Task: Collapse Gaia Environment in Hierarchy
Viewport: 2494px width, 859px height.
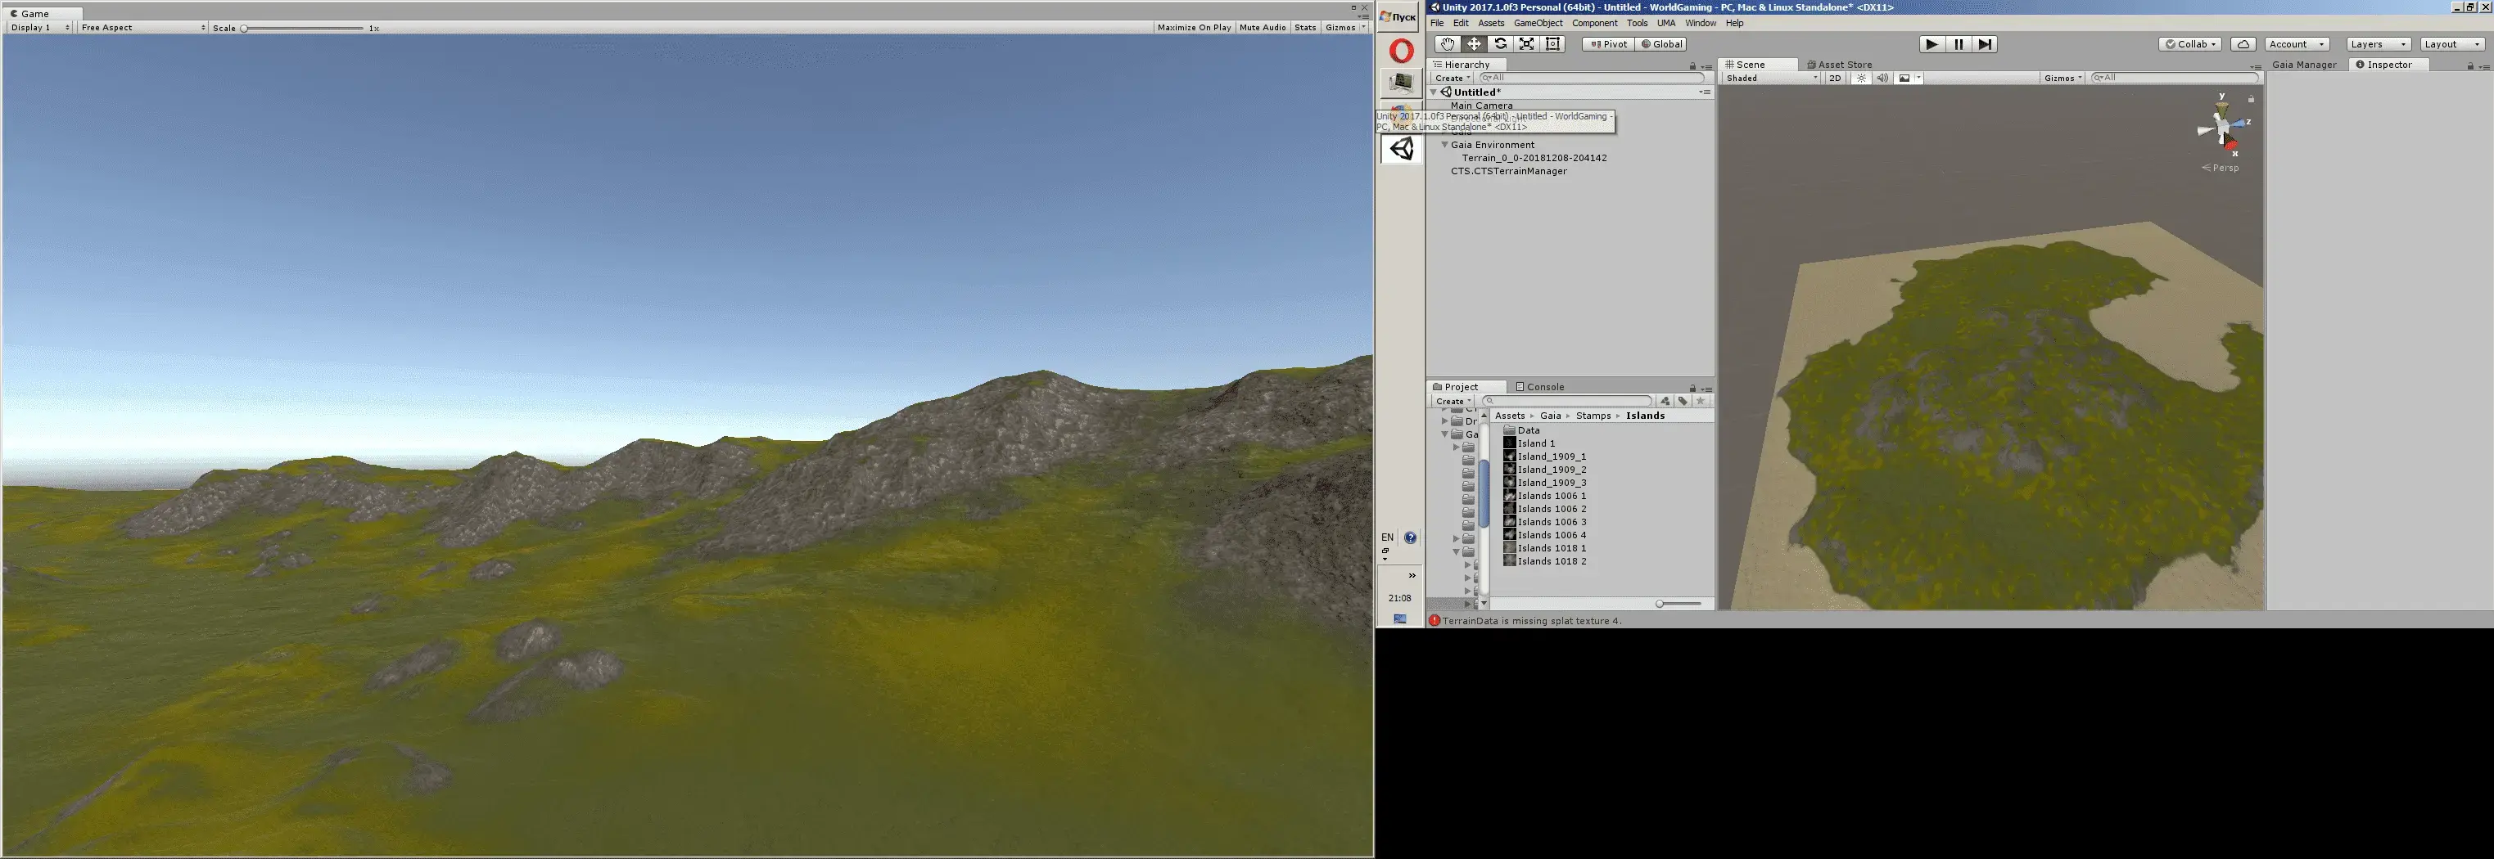Action: [x=1444, y=145]
